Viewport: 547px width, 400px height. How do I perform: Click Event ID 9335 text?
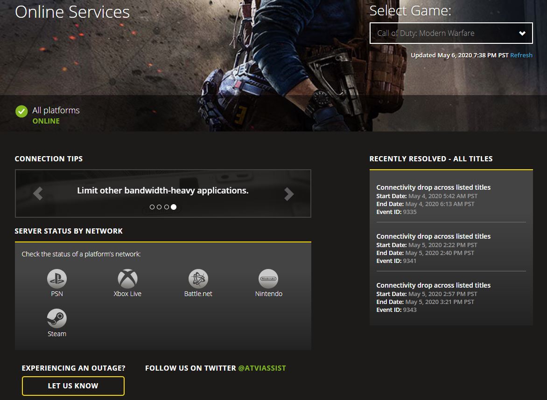coord(396,212)
